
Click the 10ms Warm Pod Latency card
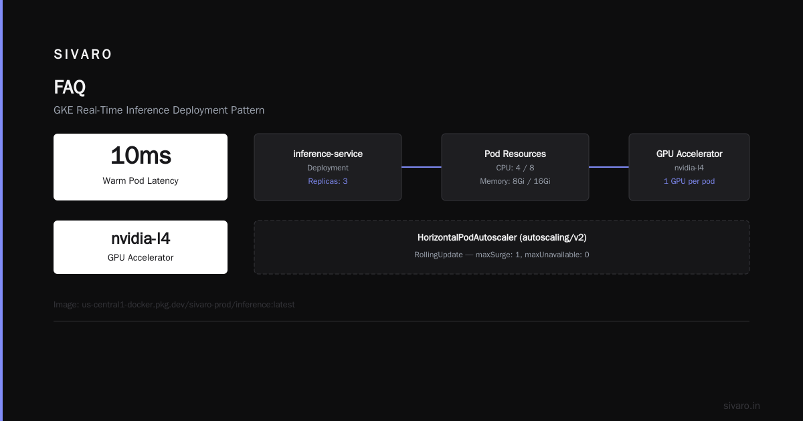[x=141, y=167]
